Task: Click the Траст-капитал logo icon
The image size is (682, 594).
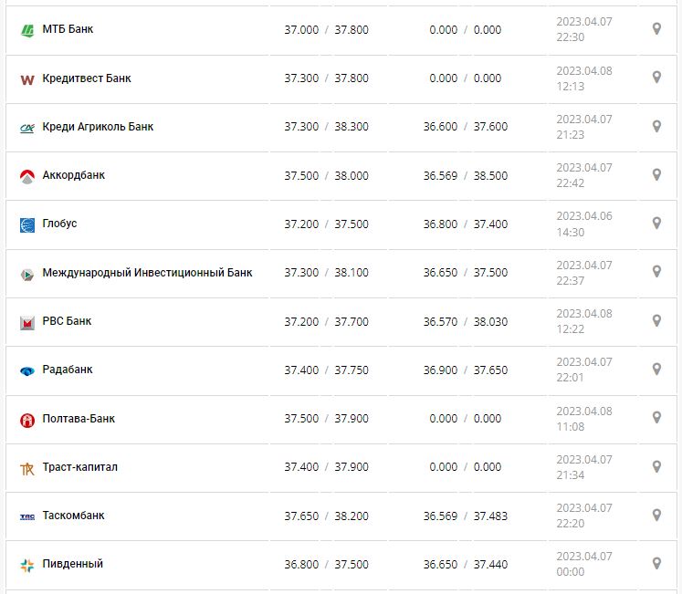Action: [26, 468]
